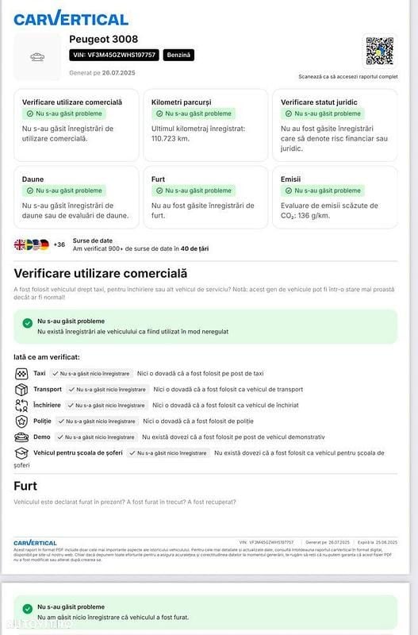The image size is (418, 635).
Task: Click the Demo vehicle icon
Action: pos(21,437)
